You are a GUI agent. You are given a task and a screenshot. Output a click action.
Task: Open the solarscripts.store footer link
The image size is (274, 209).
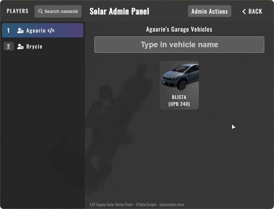tap(171, 204)
